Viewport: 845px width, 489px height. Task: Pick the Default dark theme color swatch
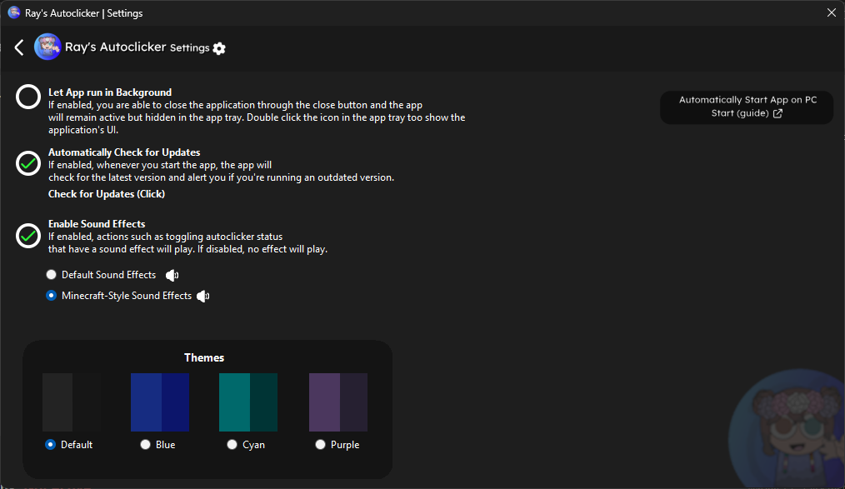(x=71, y=402)
